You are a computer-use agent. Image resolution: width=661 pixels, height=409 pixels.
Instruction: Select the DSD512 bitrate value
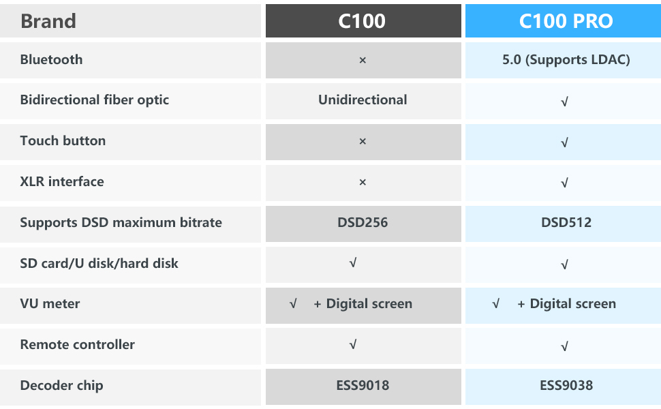tap(566, 223)
